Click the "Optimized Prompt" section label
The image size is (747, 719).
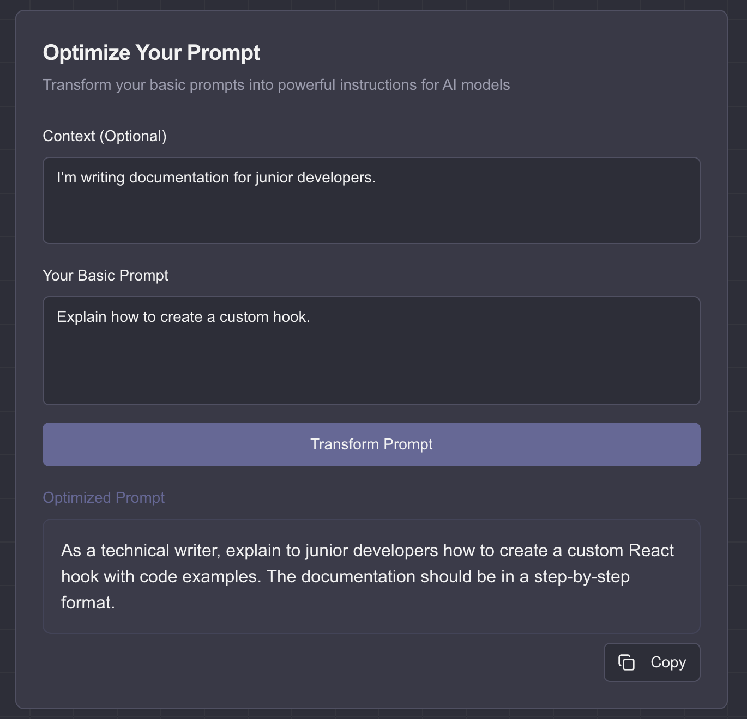coord(104,498)
